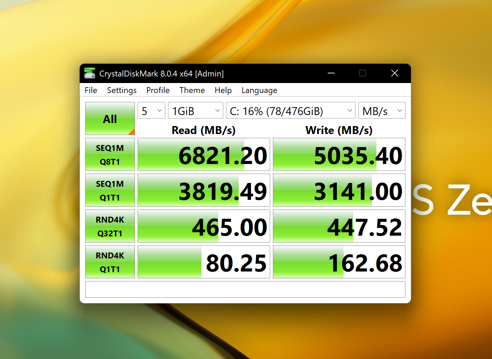
Task: Click the 3819.49 read result
Action: click(x=204, y=190)
